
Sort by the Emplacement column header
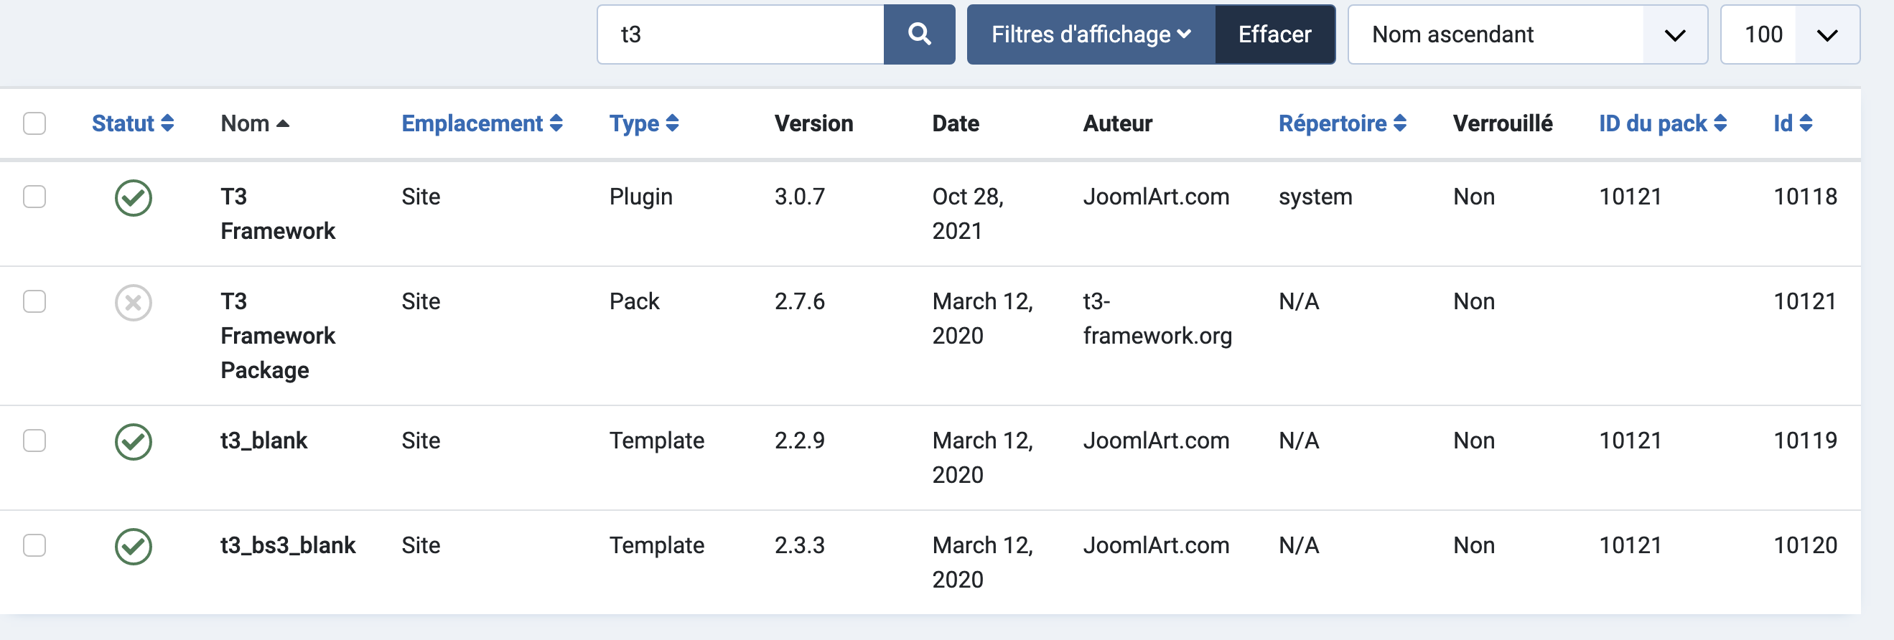[482, 123]
